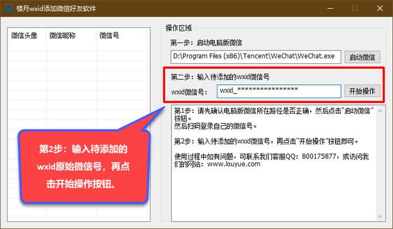Click the www.louyue.com text in instructions
This screenshot has width=393, height=229.
tap(233, 164)
